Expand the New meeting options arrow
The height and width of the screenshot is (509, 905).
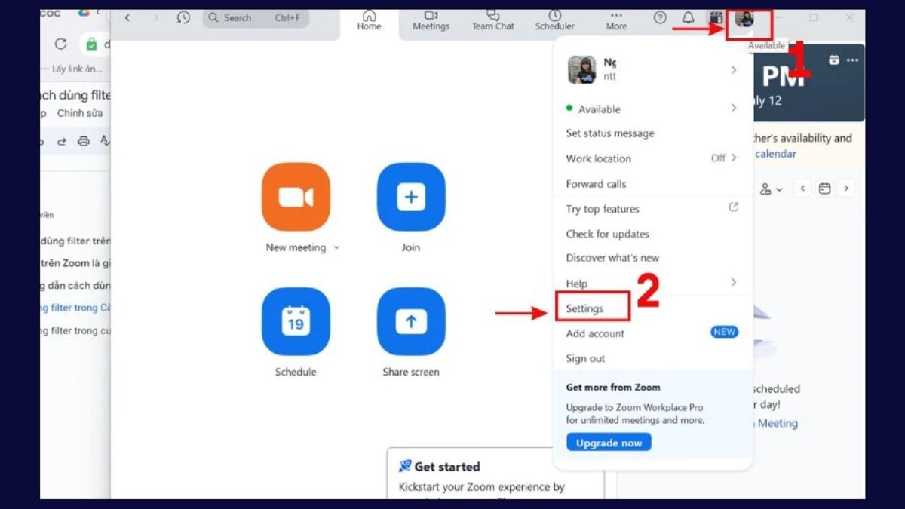[x=336, y=248]
